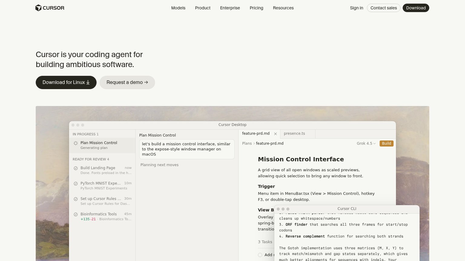Open the Enterprise menu item
465x261 pixels.
click(230, 8)
